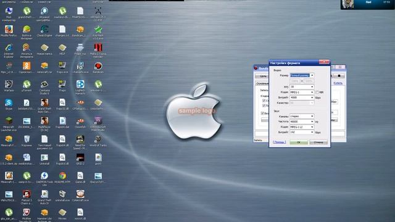Viewport: 395px width, 222px height.
Task: Open the video Битрейт 4000 dropdown
Action: 302,97
